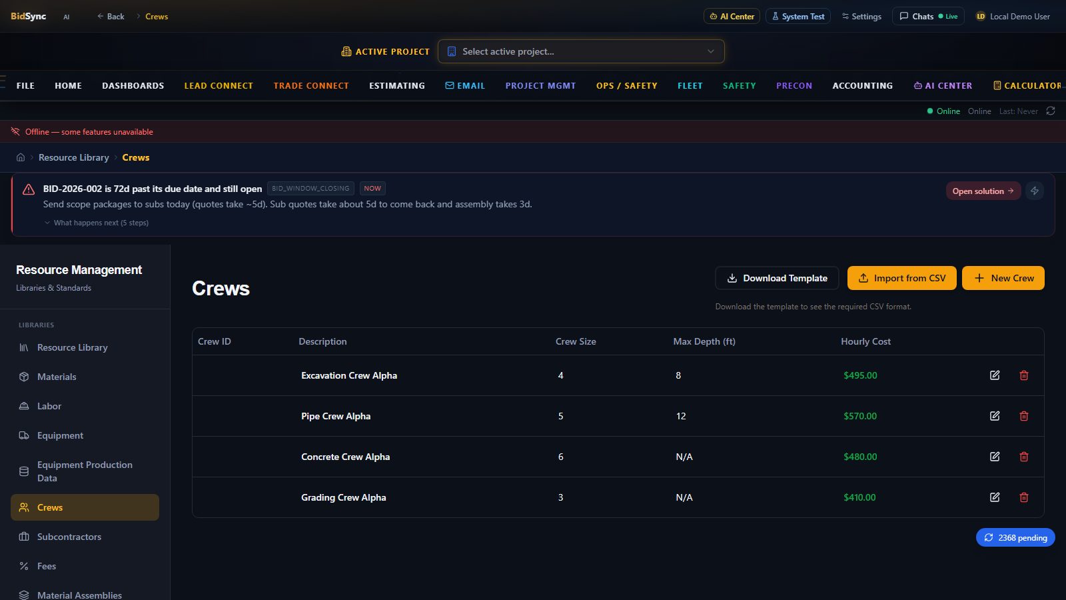
Task: Click Import from CSV button
Action: 902,278
